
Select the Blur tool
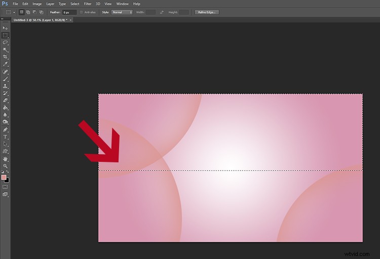[5, 115]
